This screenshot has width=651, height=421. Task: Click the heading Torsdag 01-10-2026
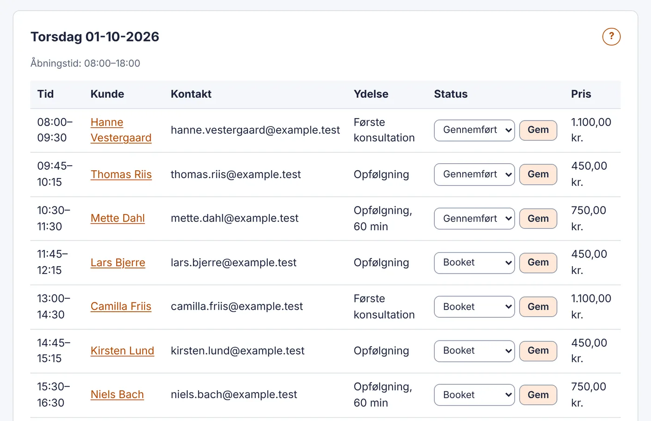tap(95, 37)
